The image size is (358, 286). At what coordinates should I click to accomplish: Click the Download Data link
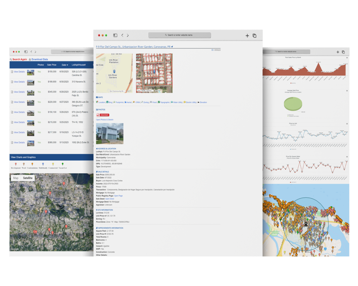[x=40, y=59]
